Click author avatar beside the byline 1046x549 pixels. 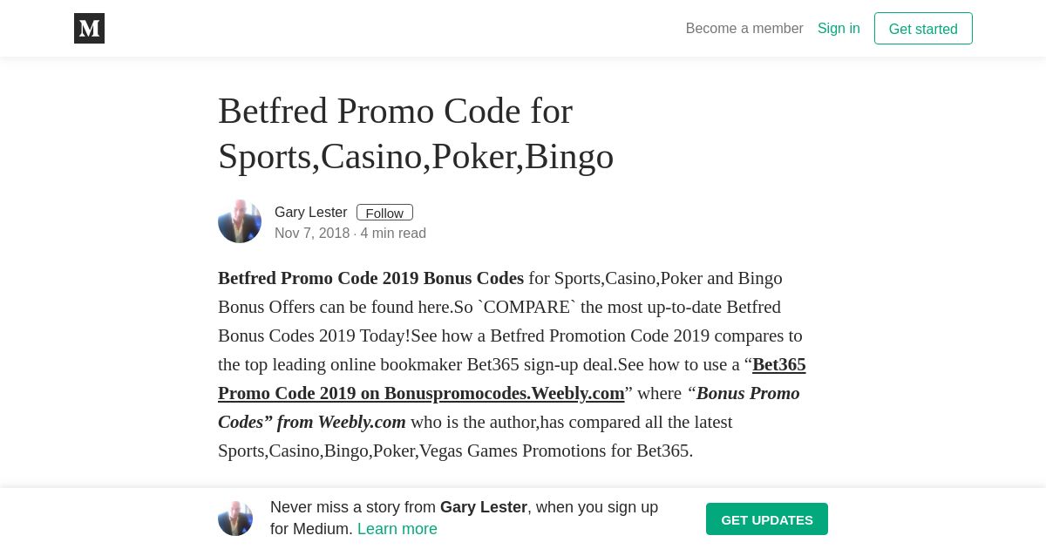pyautogui.click(x=240, y=221)
